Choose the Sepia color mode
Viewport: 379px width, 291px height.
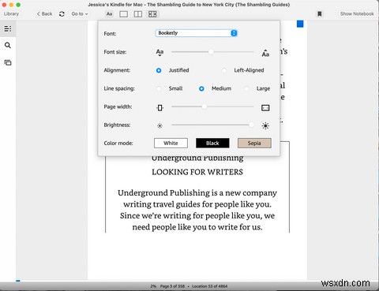(254, 144)
